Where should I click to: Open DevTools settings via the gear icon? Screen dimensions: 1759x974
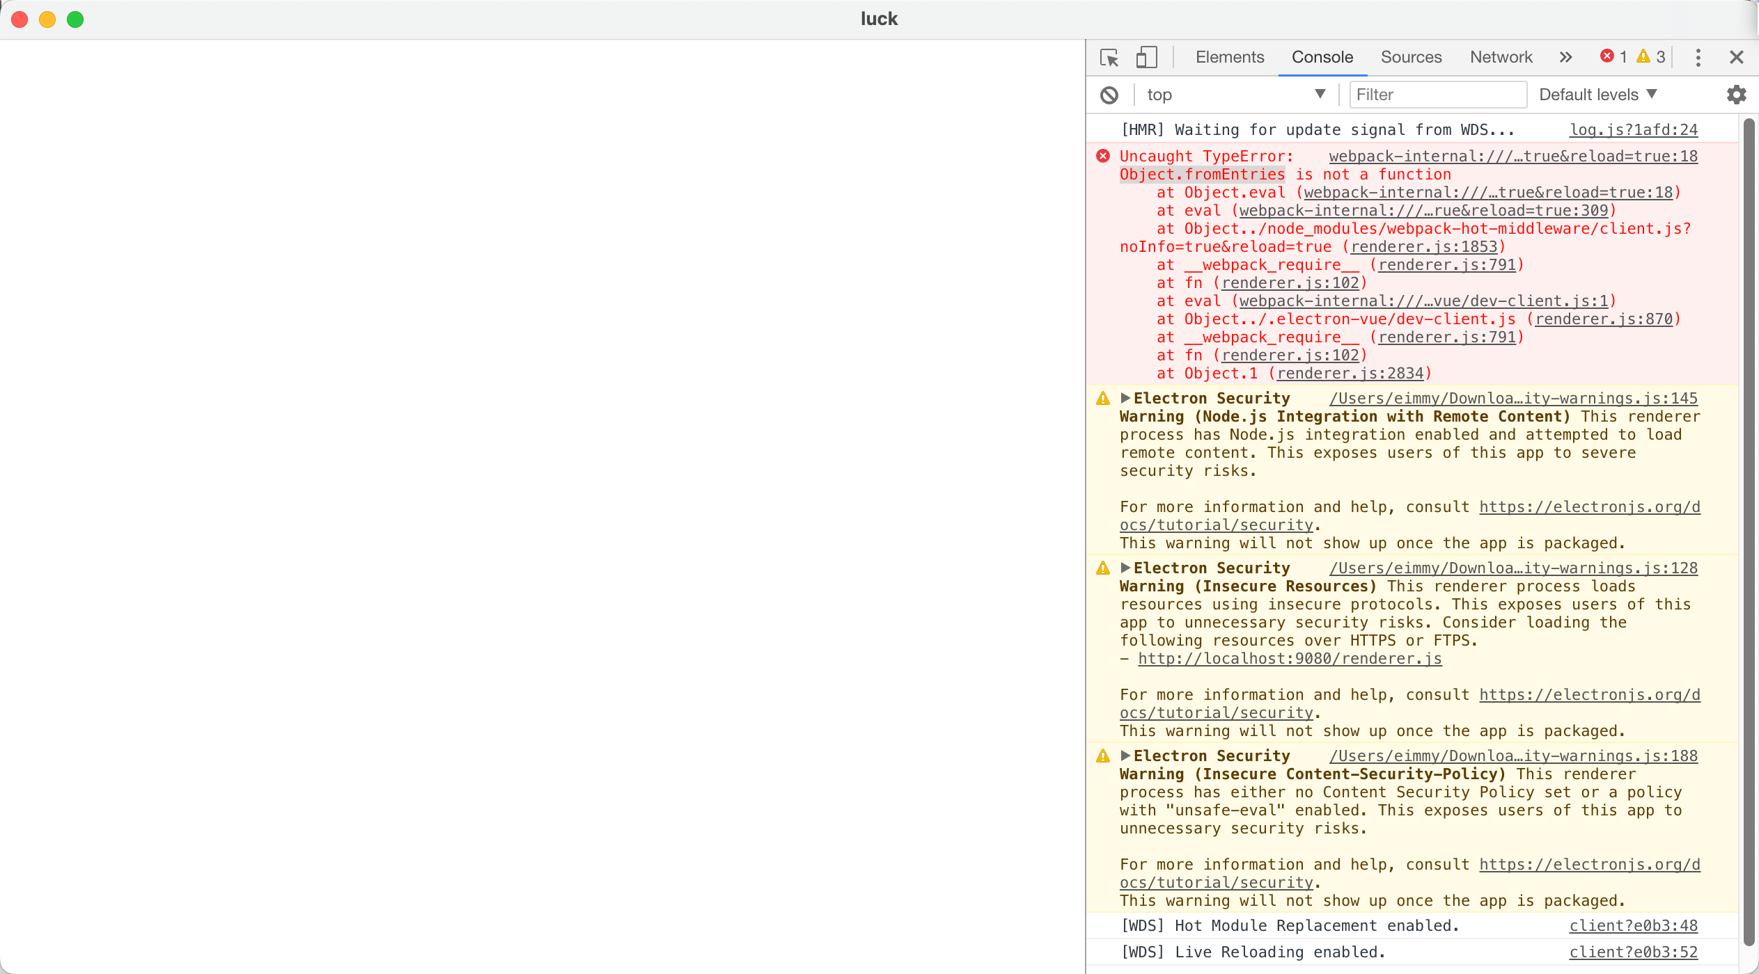[1737, 95]
